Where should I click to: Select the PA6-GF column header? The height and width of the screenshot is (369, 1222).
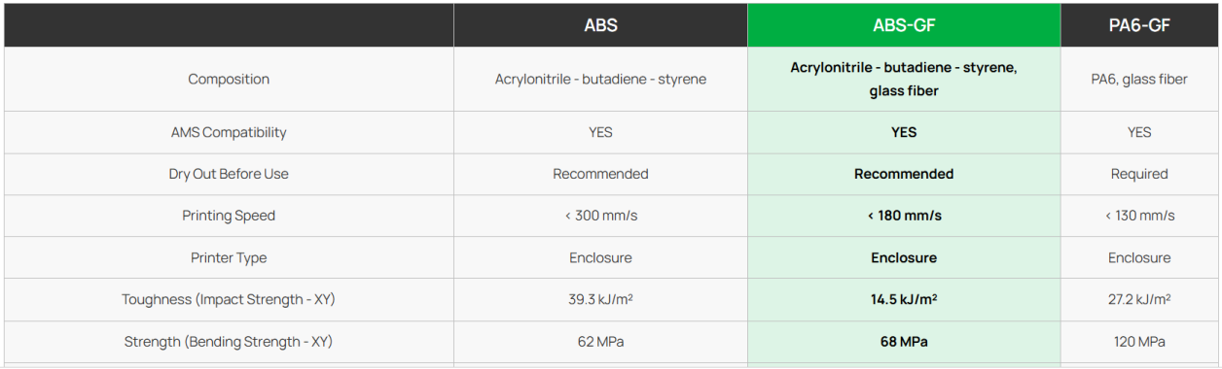1139,25
